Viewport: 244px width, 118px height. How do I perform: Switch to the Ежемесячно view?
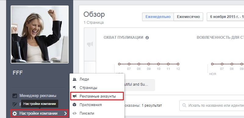click(188, 17)
